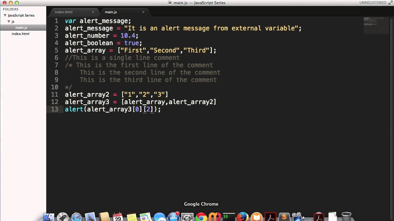This screenshot has height=221, width=394.
Task: Open System Preferences gear in dock
Action: click(x=187, y=217)
